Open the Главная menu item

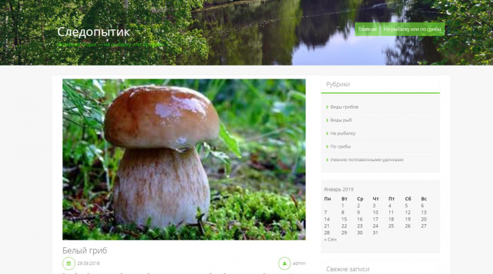pyautogui.click(x=367, y=29)
